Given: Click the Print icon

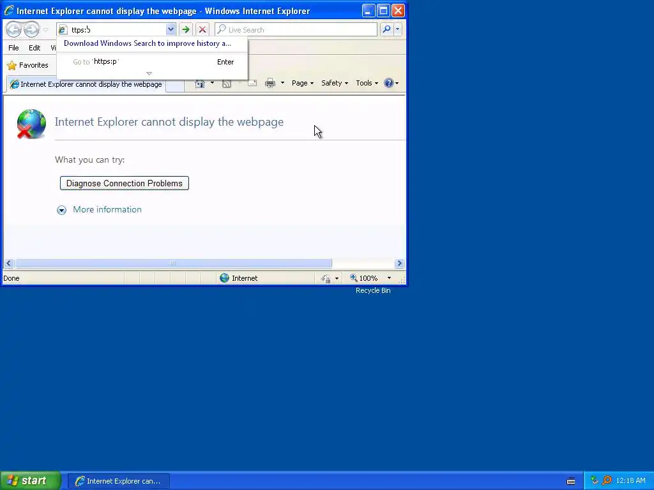Looking at the screenshot, I should tap(270, 84).
